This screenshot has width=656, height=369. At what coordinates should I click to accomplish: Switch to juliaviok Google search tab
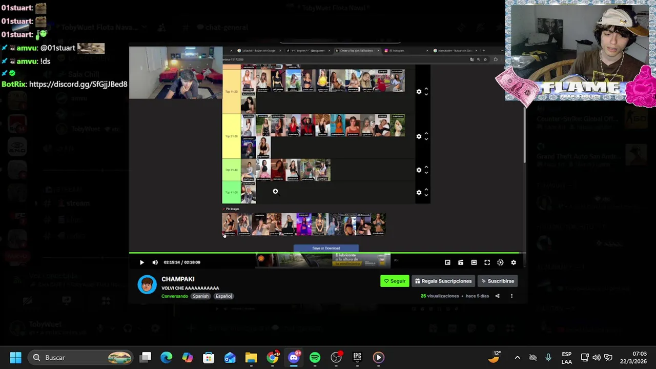click(x=259, y=50)
